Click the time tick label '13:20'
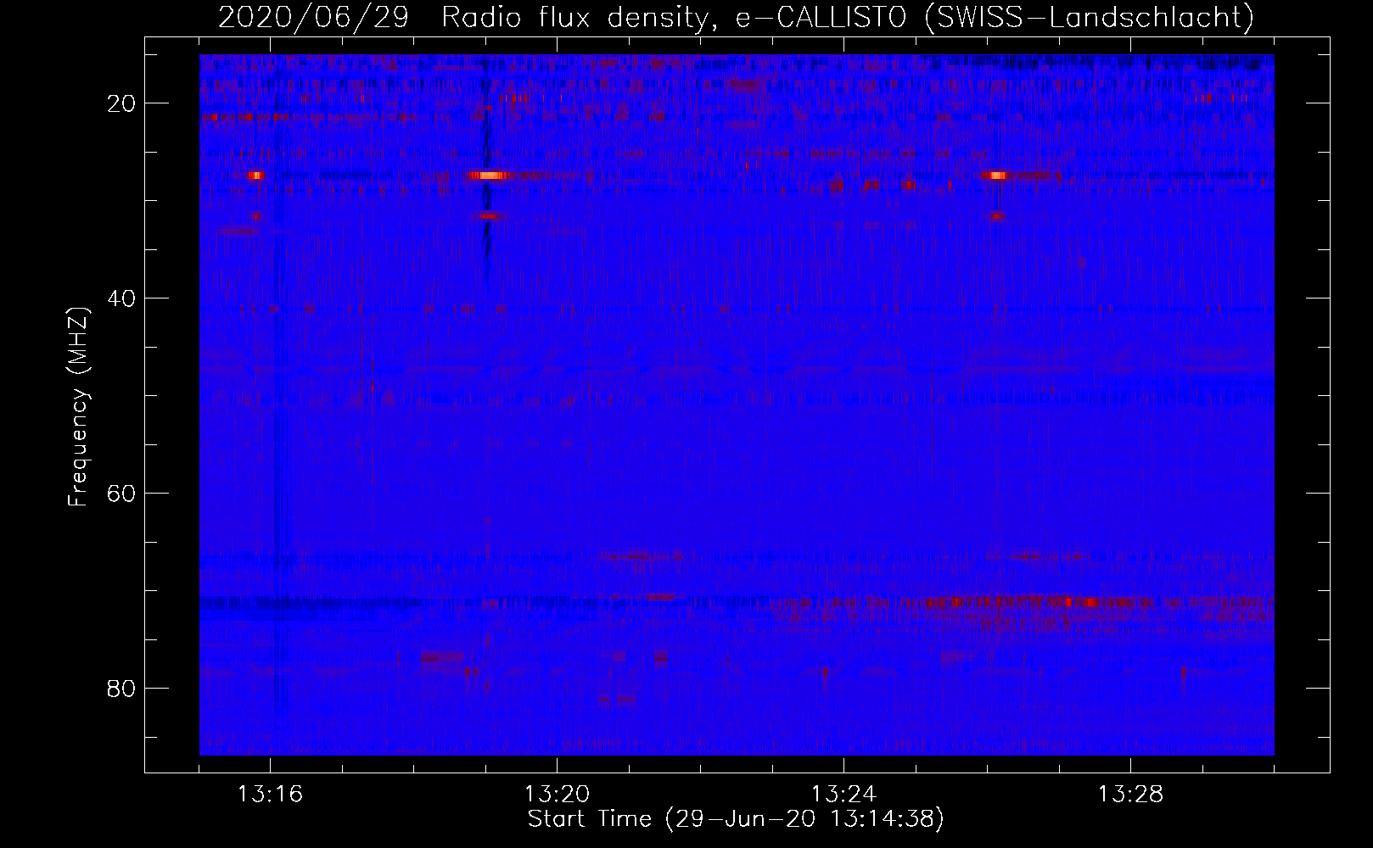Viewport: 1373px width, 848px height. point(558,795)
